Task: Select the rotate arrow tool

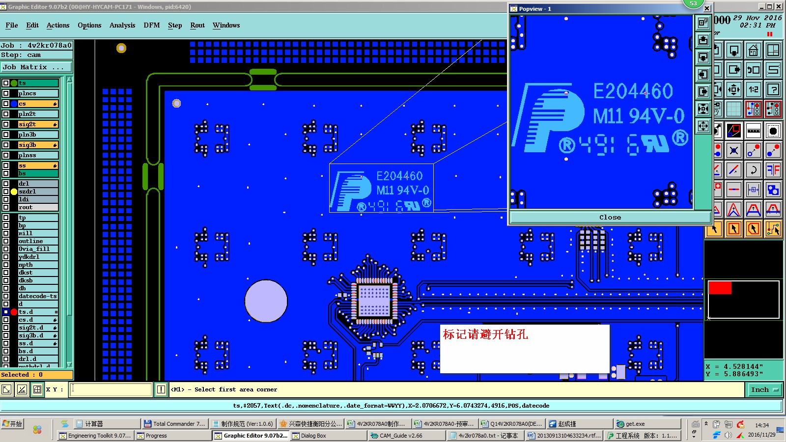Action: [x=753, y=170]
